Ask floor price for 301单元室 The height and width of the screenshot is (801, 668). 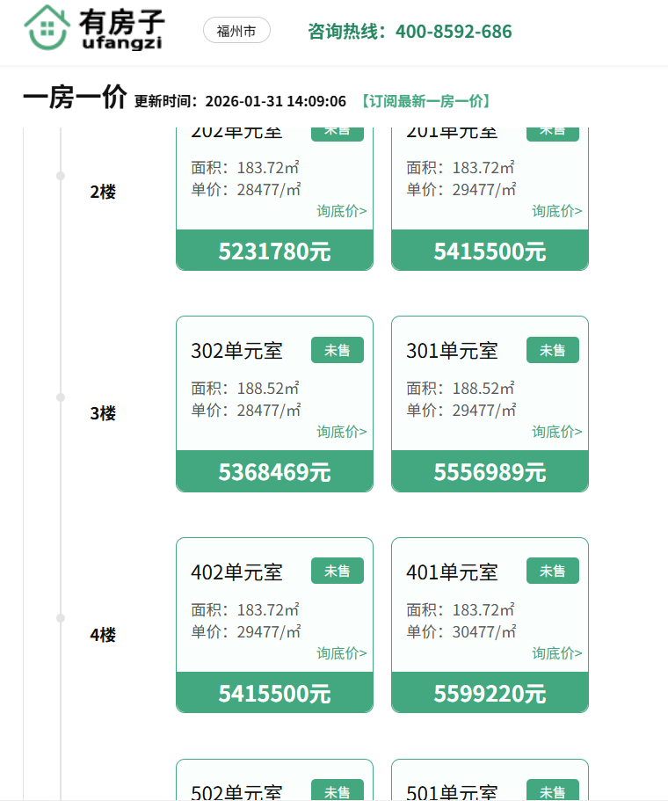(x=556, y=432)
